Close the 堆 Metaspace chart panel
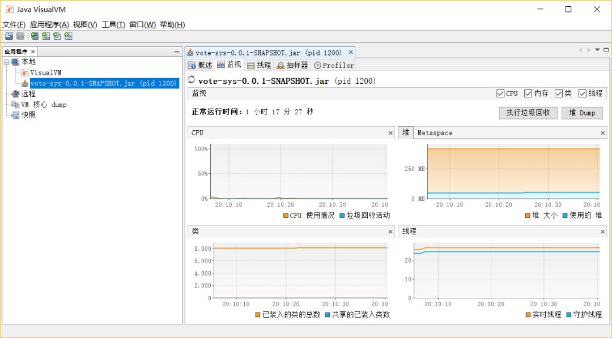 [602, 133]
